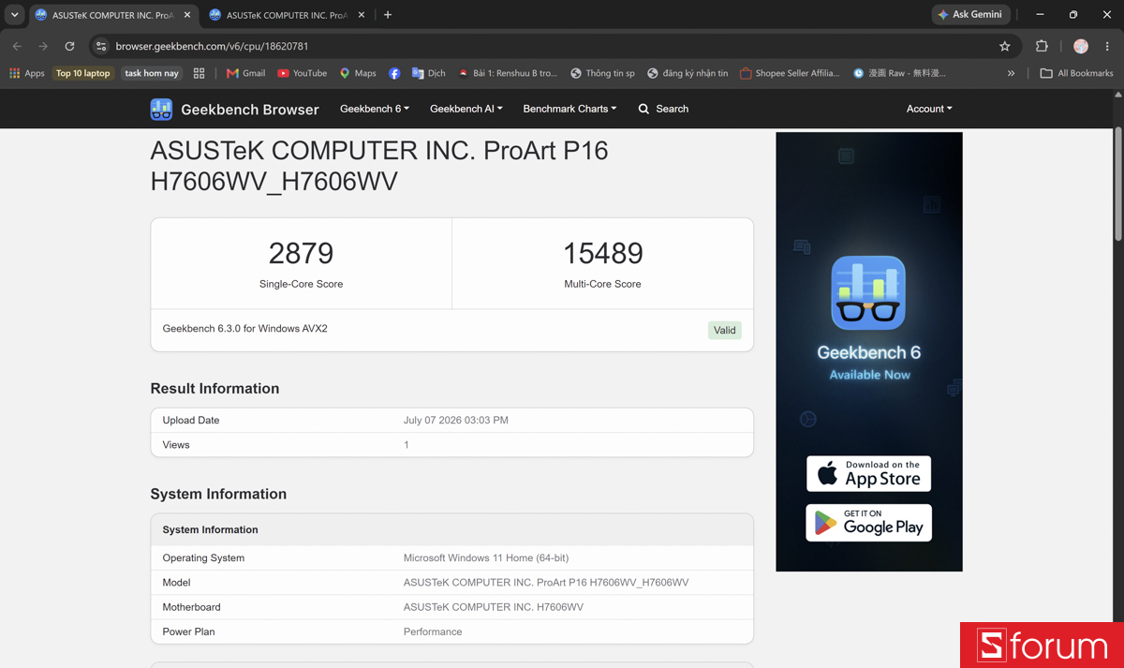Screen dimensions: 1124x668
Task: Click the upload date July 07 2026 value
Action: (456, 421)
